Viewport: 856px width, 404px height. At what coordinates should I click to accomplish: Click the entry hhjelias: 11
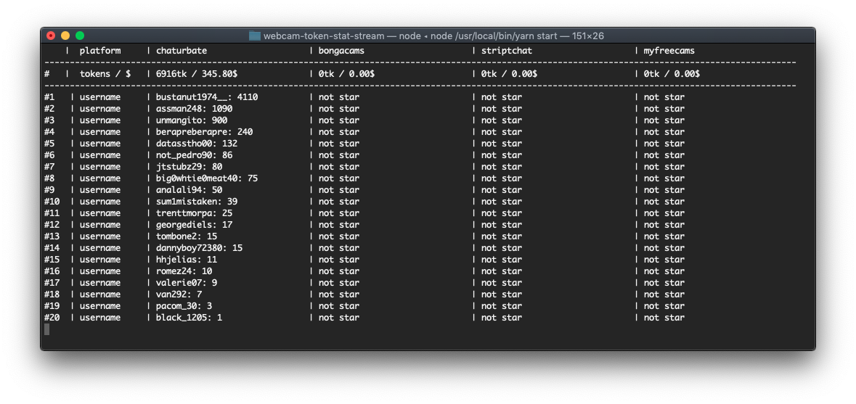186,260
